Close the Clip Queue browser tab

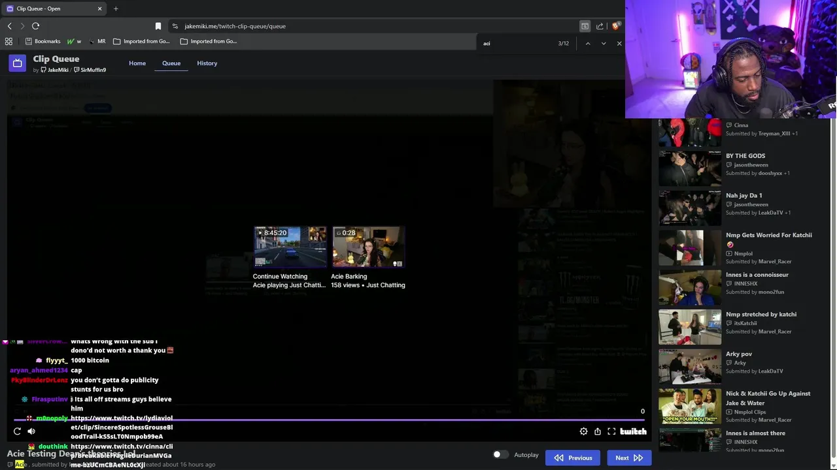pos(100,8)
